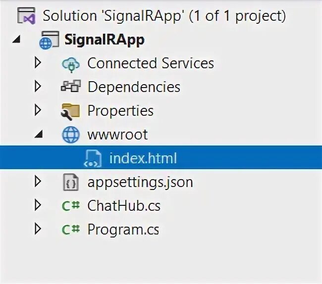Select Solution 'SignalRApp' label

point(164,16)
